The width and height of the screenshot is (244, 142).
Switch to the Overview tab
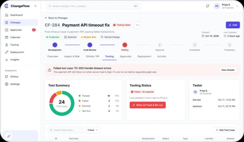53,56
